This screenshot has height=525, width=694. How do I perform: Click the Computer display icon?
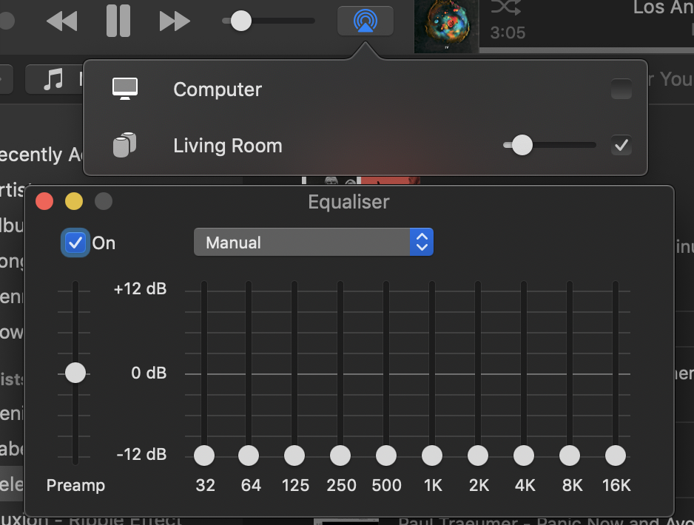tap(125, 89)
